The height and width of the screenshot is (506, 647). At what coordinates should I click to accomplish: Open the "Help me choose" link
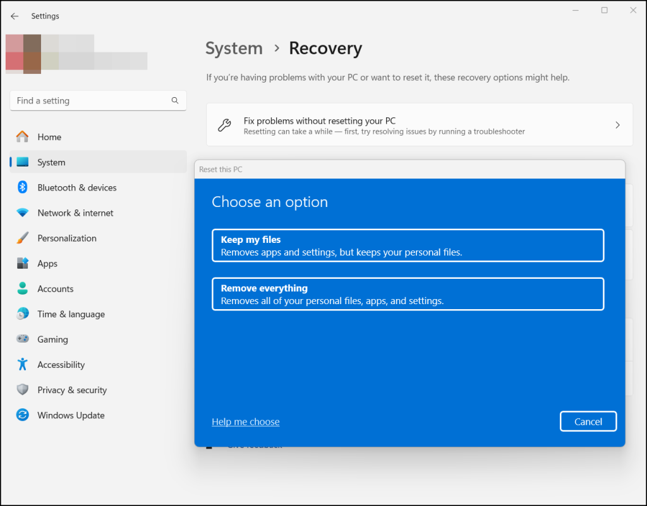coord(245,421)
